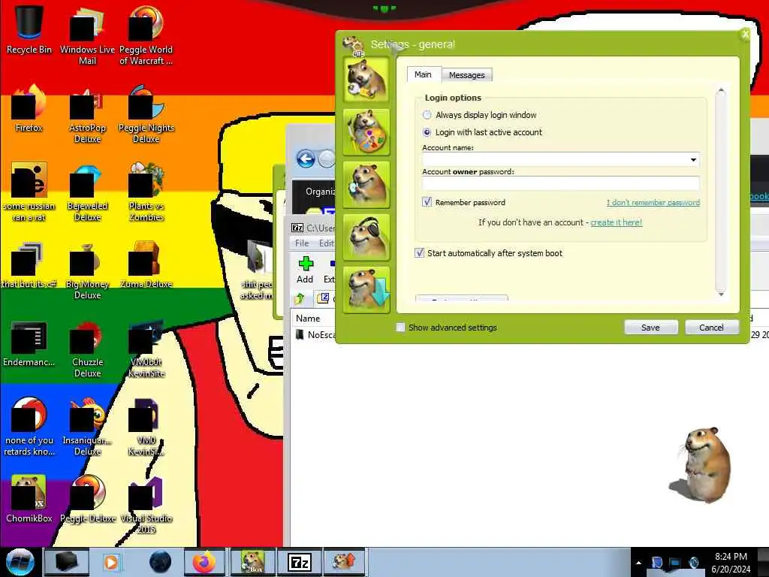Open Bejeweled Deluxe desktop icon
This screenshot has width=769, height=577.
[x=87, y=192]
